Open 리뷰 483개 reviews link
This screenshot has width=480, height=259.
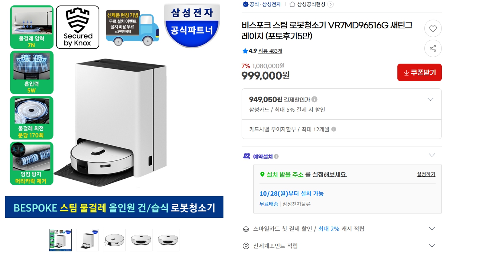point(270,51)
